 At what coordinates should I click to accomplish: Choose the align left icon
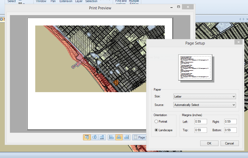[x=111, y=137]
